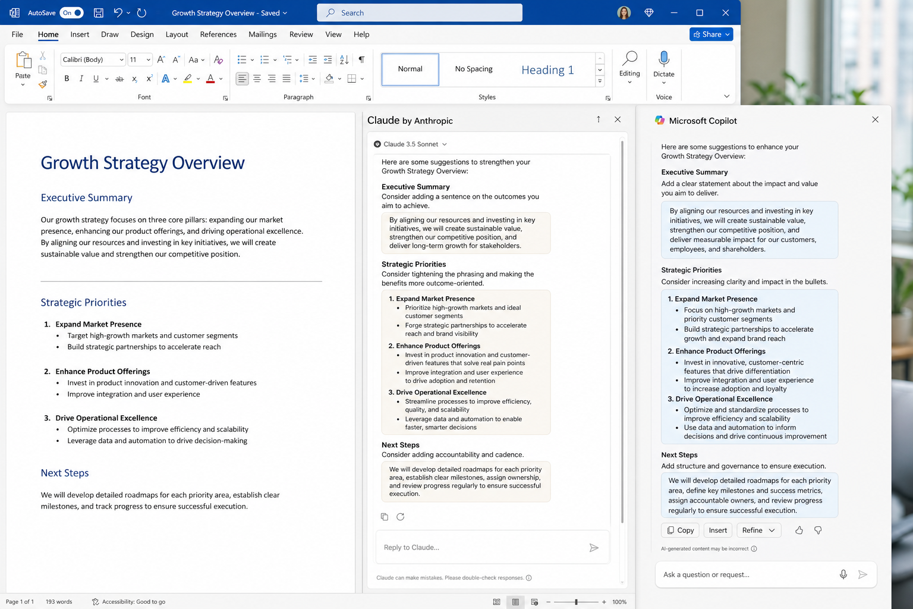Click the Paste clipboard icon
Viewport: 913px width, 609px height.
23,60
